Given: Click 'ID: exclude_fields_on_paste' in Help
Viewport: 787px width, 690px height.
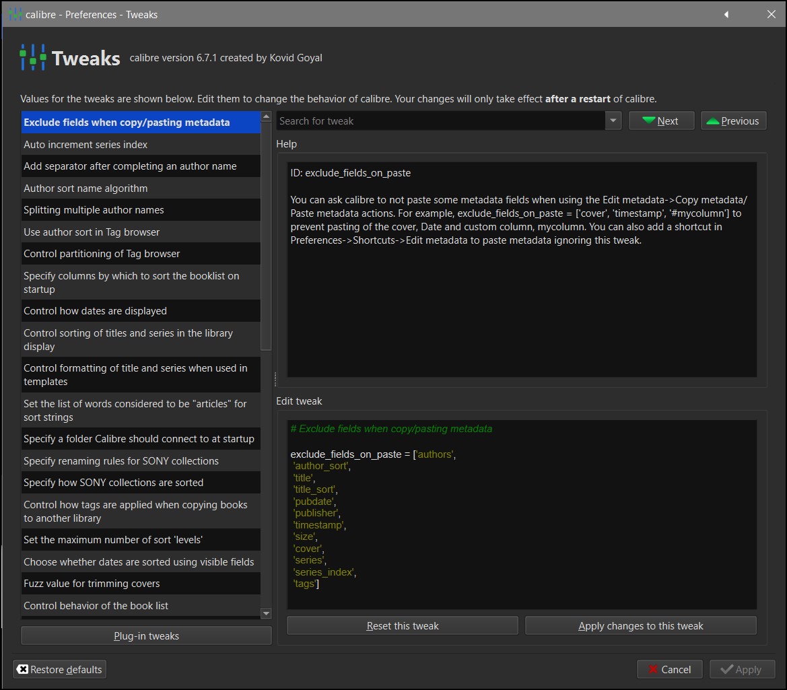Looking at the screenshot, I should 350,172.
